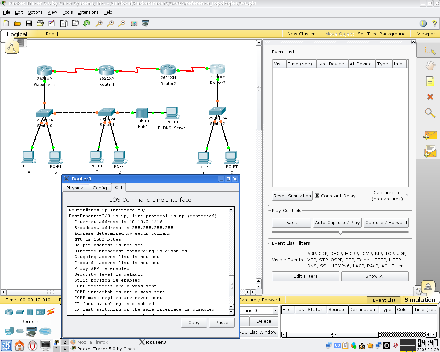Choose the Place Note tool
This screenshot has width=440, height=352.
pyautogui.click(x=430, y=81)
